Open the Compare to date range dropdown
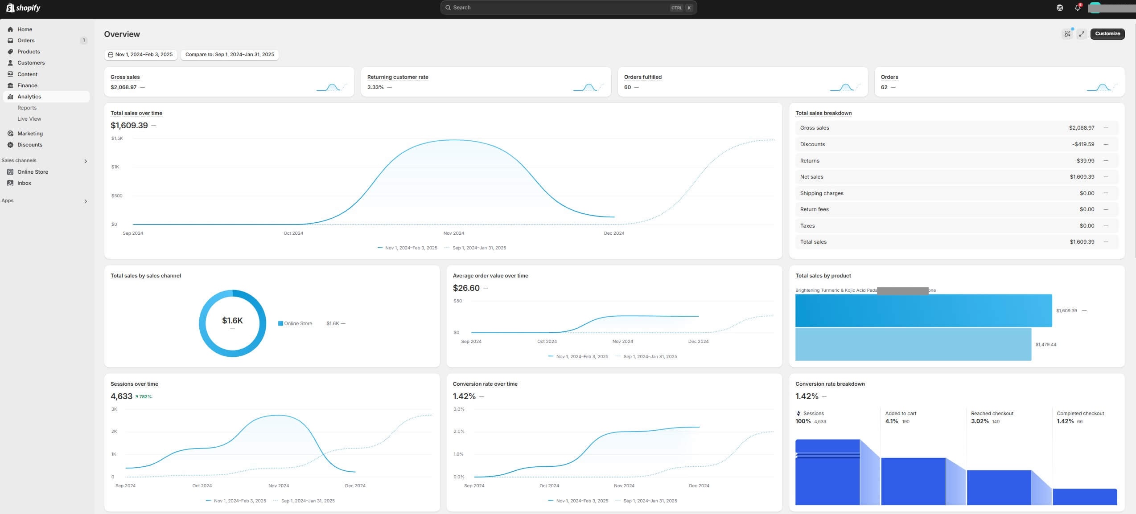1136x514 pixels. 230,54
